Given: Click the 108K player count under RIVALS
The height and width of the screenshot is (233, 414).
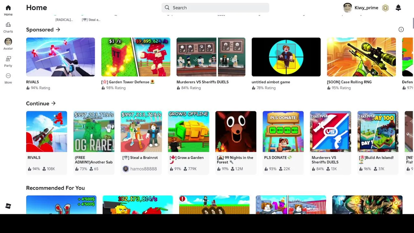Looking at the screenshot, I should coord(51,169).
